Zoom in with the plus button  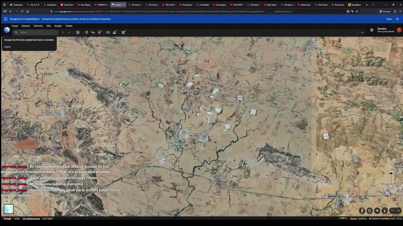[x=398, y=211]
